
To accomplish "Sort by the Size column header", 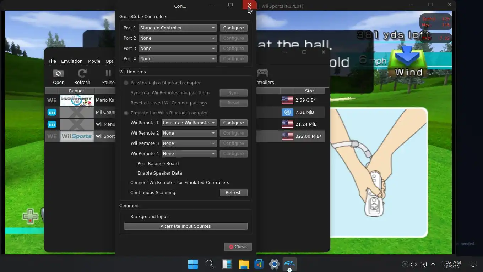I will click(309, 91).
